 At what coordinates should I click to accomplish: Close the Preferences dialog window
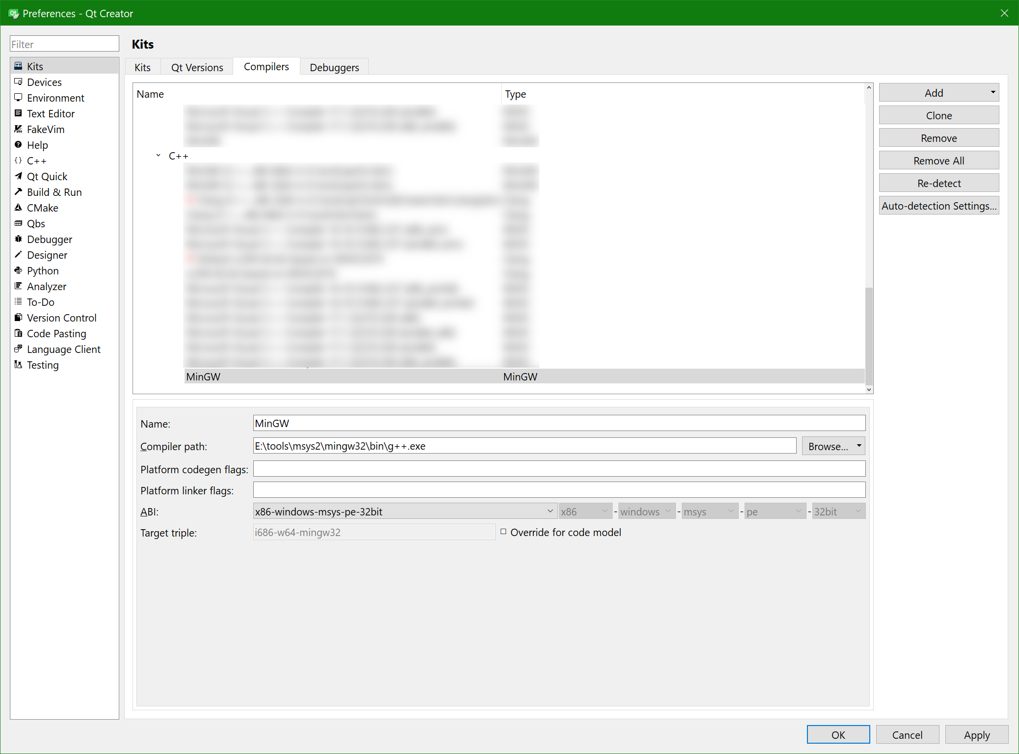tap(1004, 13)
